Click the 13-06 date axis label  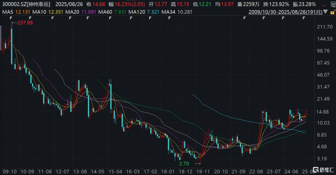(80, 171)
